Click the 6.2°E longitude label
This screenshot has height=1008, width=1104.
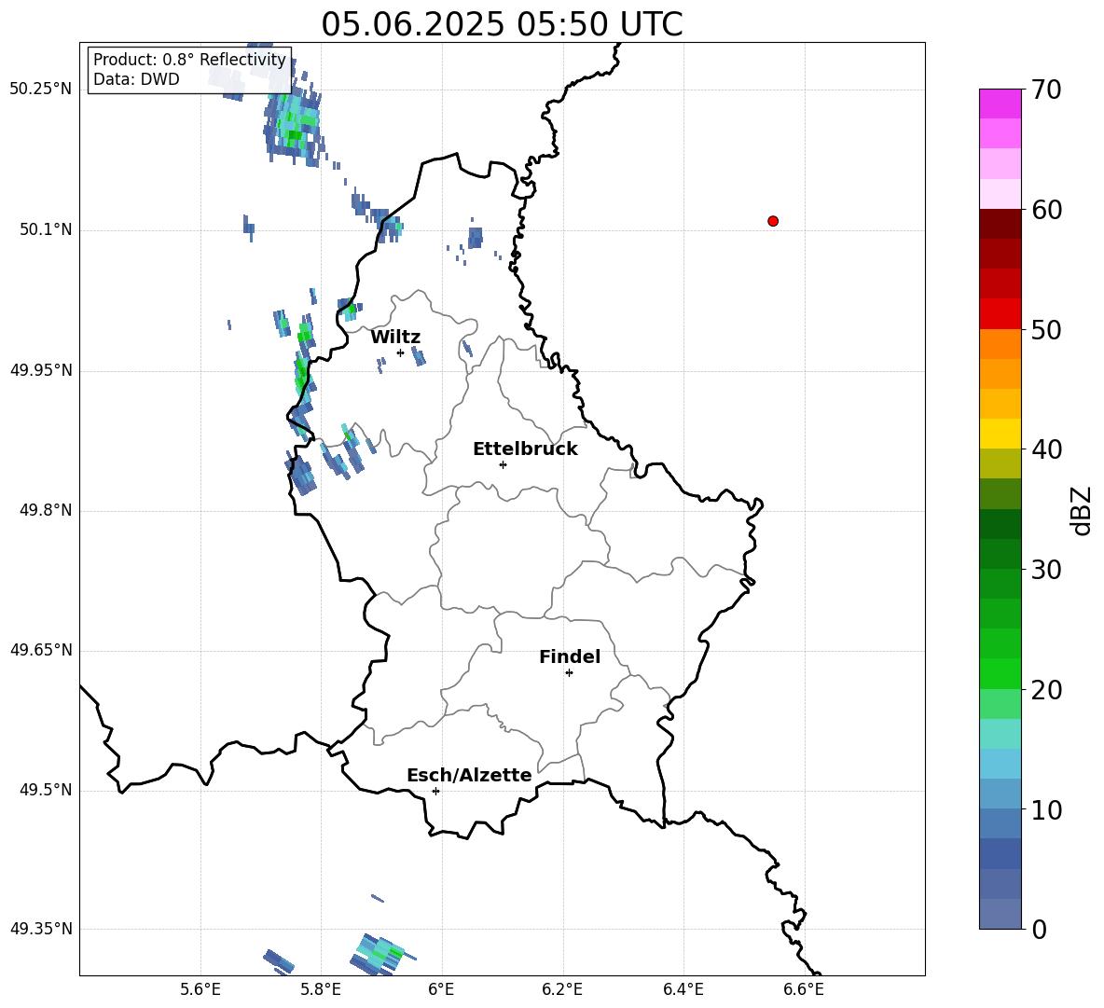click(562, 989)
